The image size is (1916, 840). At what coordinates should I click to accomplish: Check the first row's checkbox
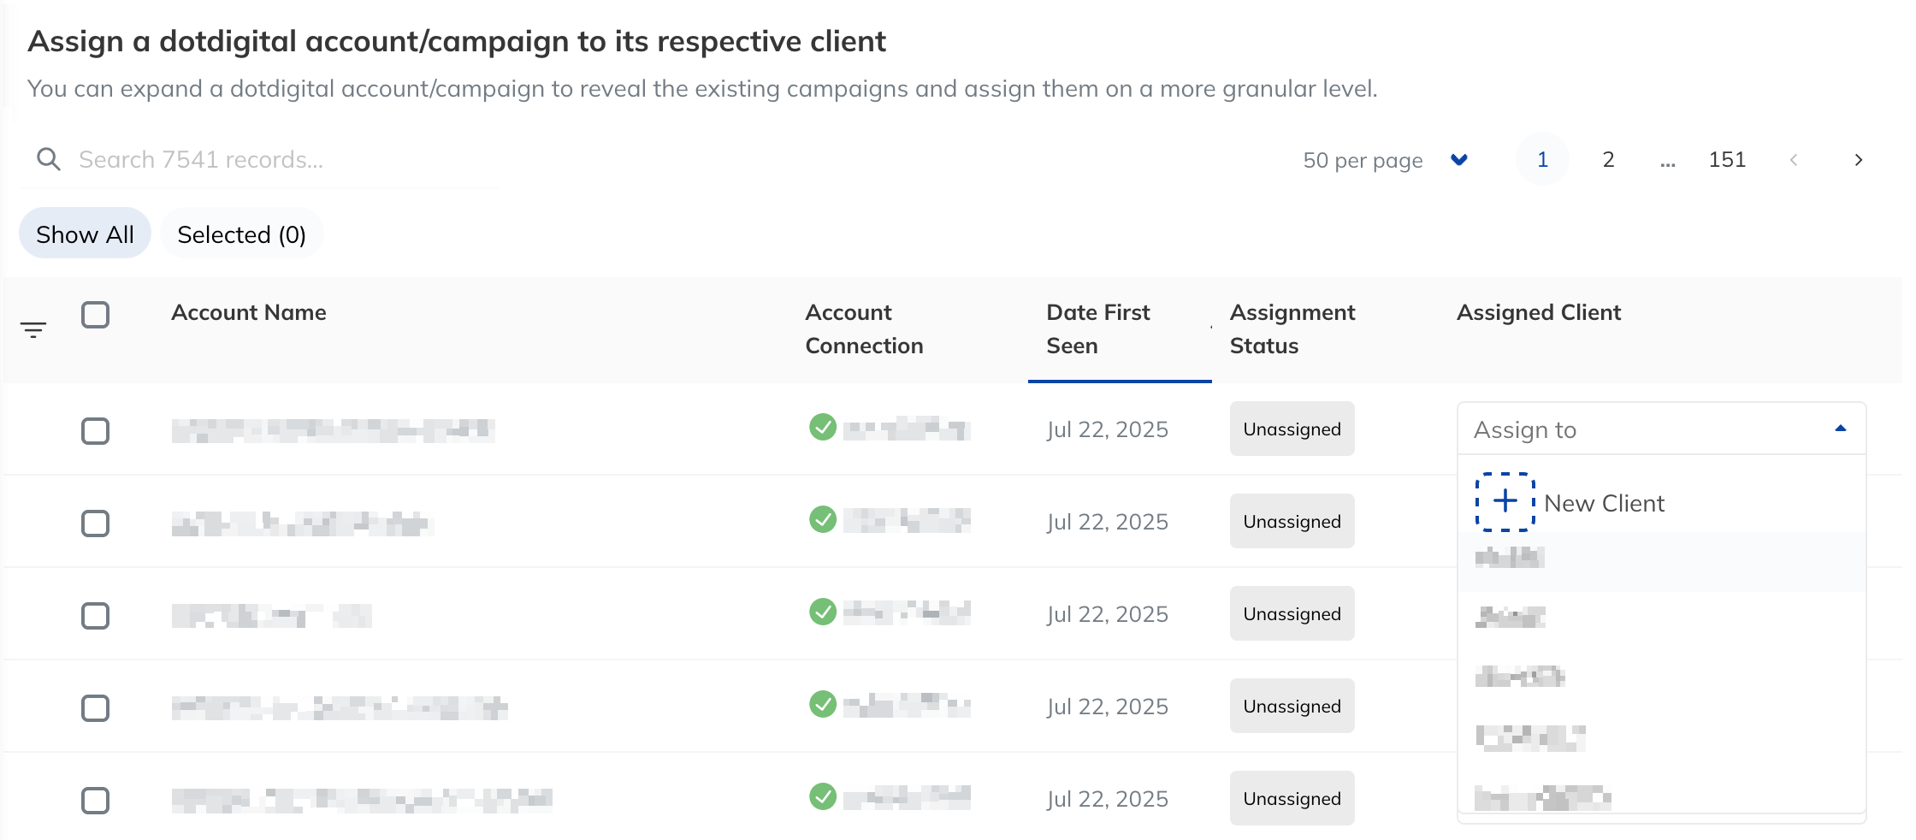coord(95,431)
